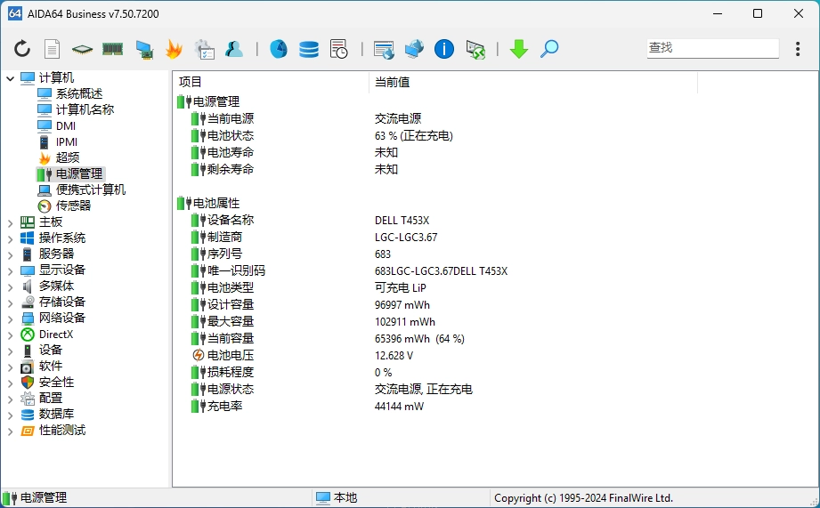The image size is (820, 508).
Task: Click the blue info circle icon
Action: 444,49
